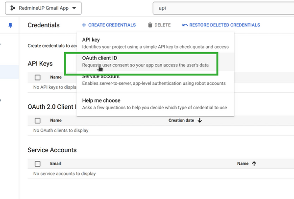Click the trash icon next to Delete

point(150,25)
